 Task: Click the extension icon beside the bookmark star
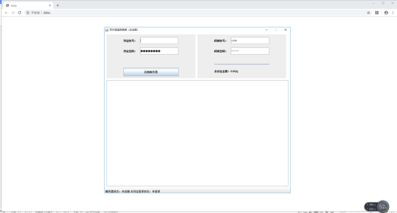[377, 12]
